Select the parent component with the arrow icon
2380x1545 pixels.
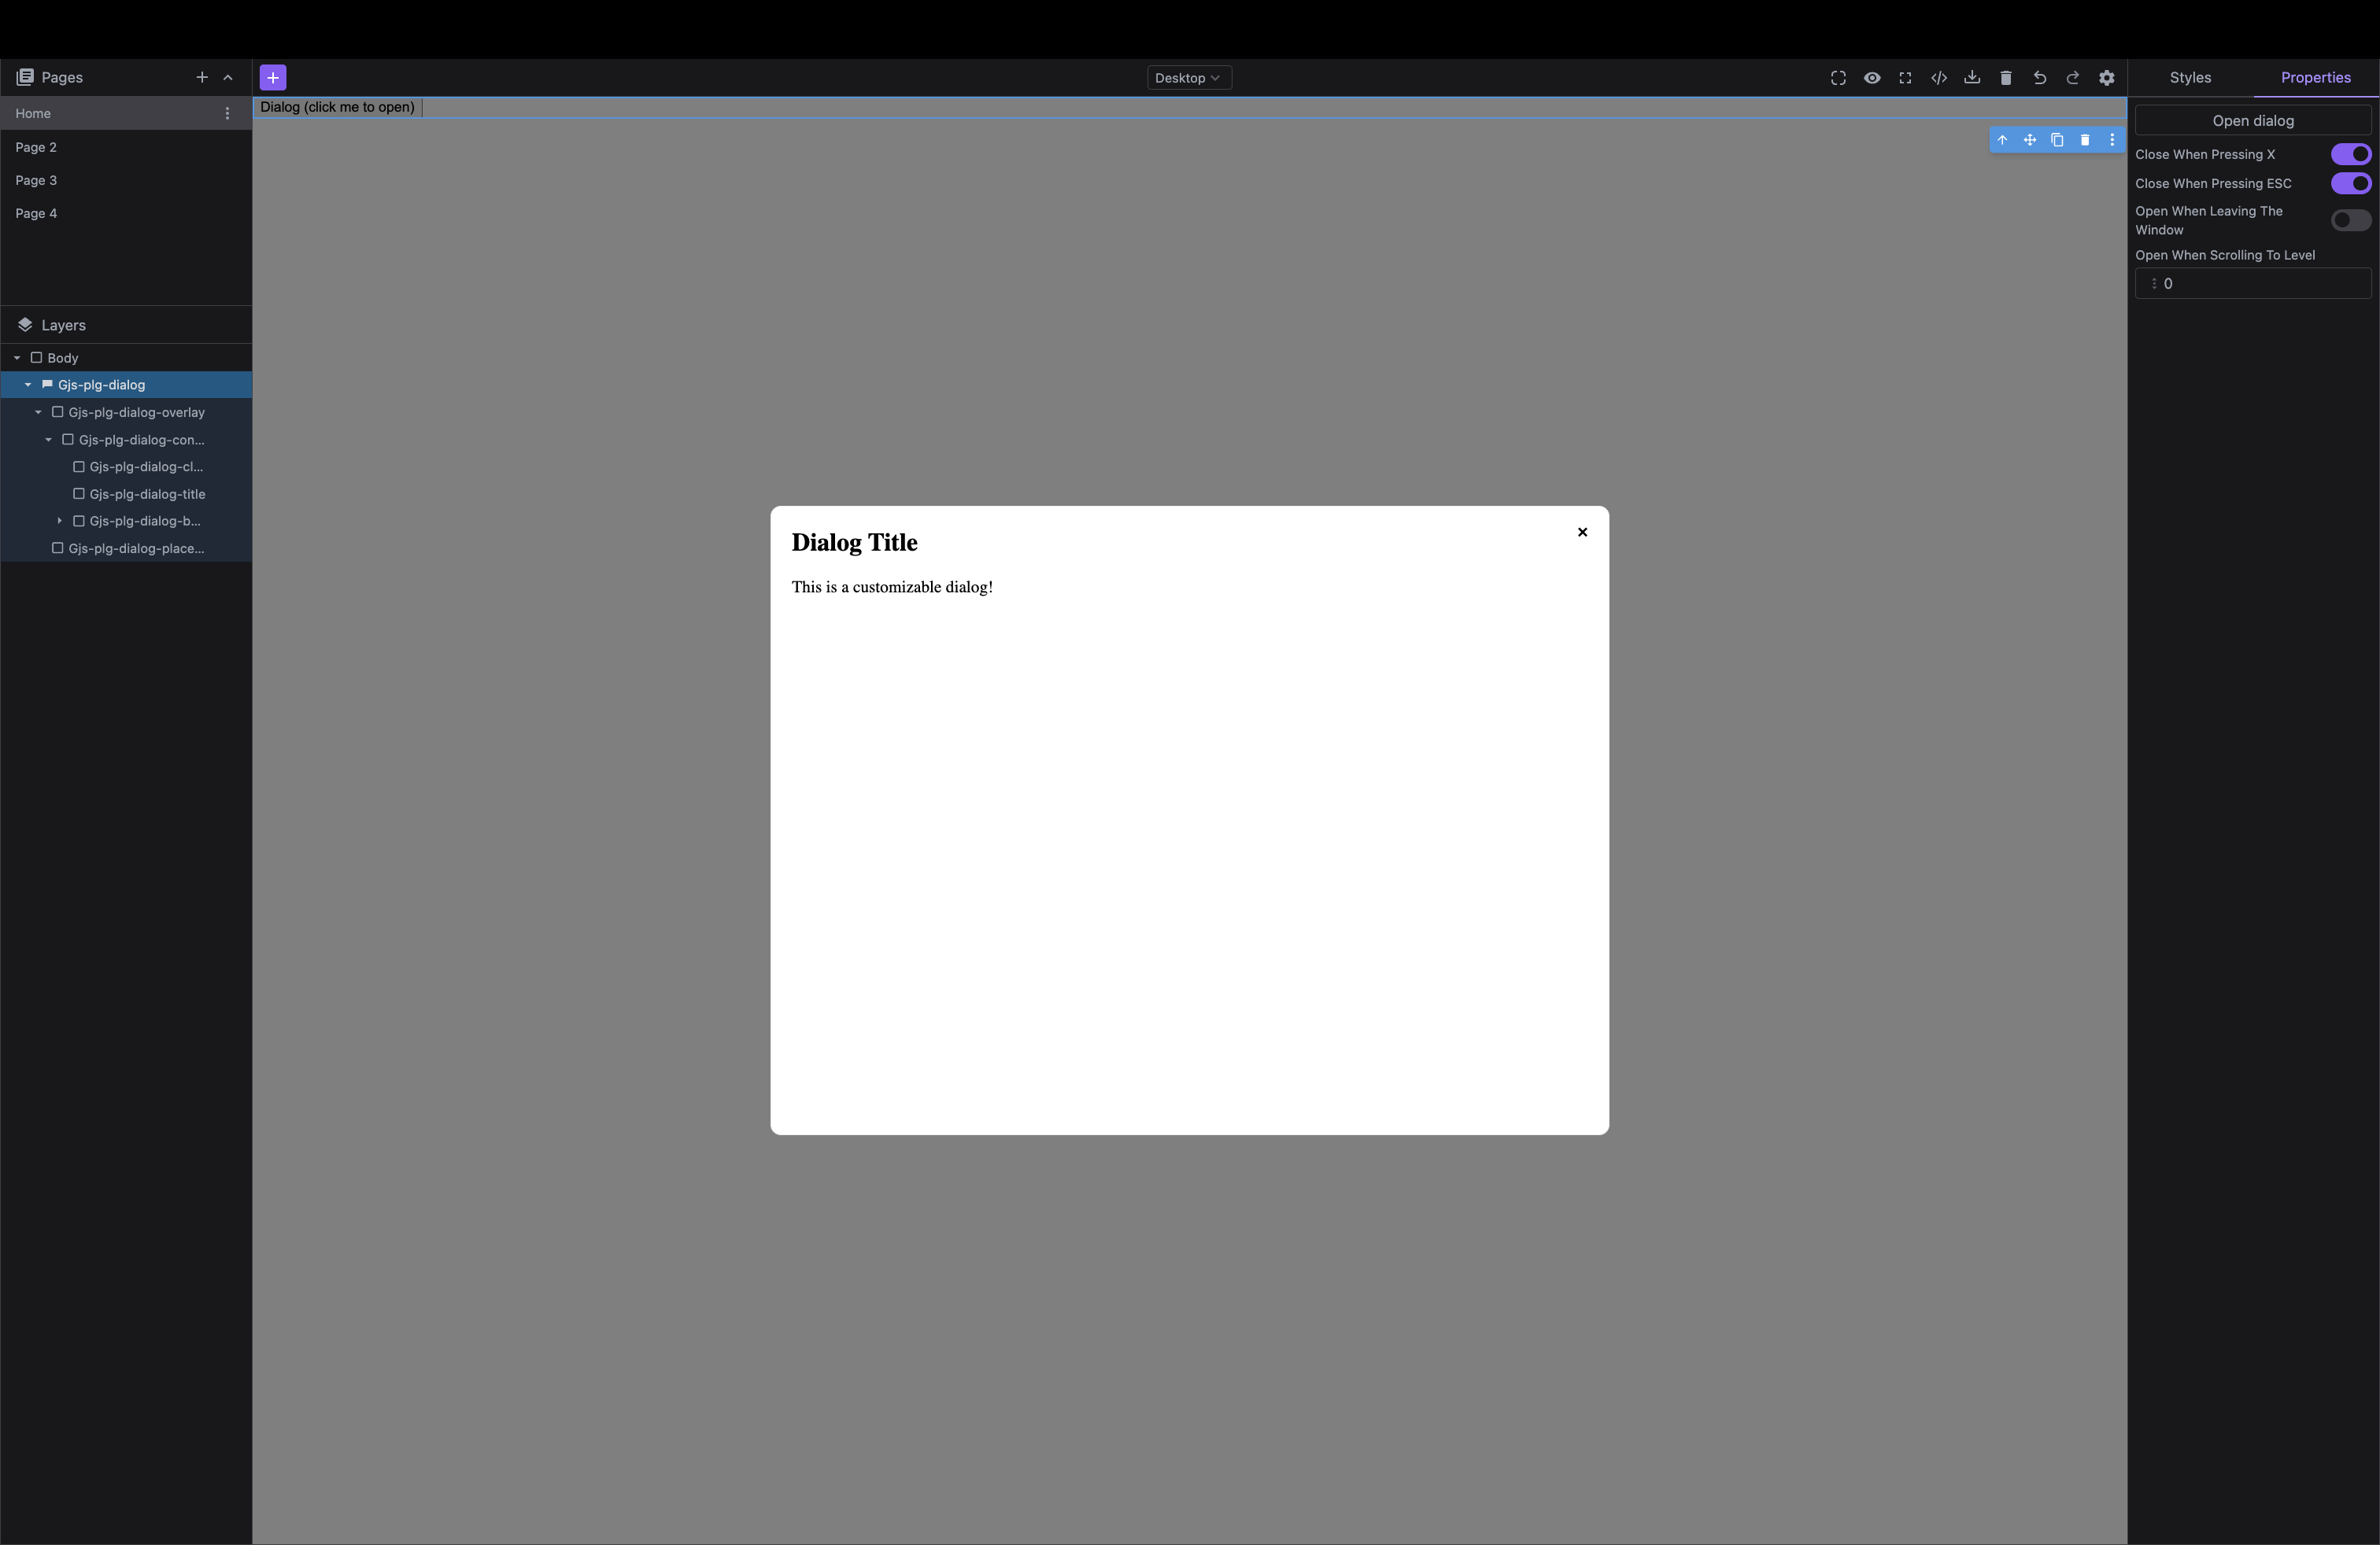click(2003, 140)
